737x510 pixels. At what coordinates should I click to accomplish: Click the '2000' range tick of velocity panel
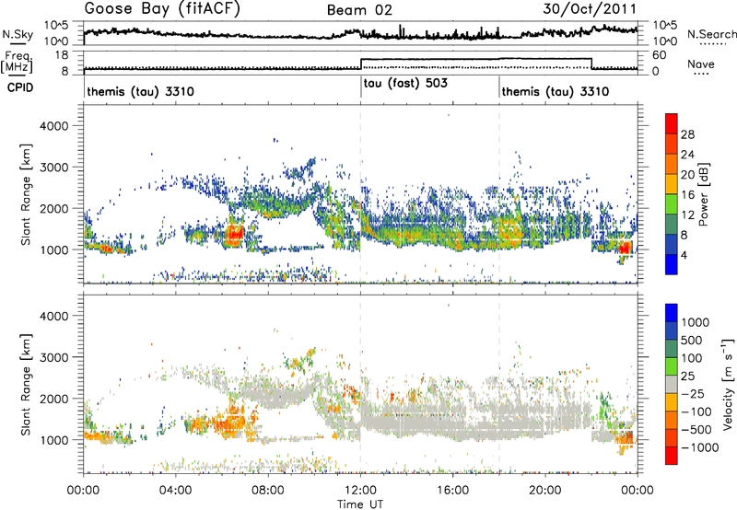[53, 399]
